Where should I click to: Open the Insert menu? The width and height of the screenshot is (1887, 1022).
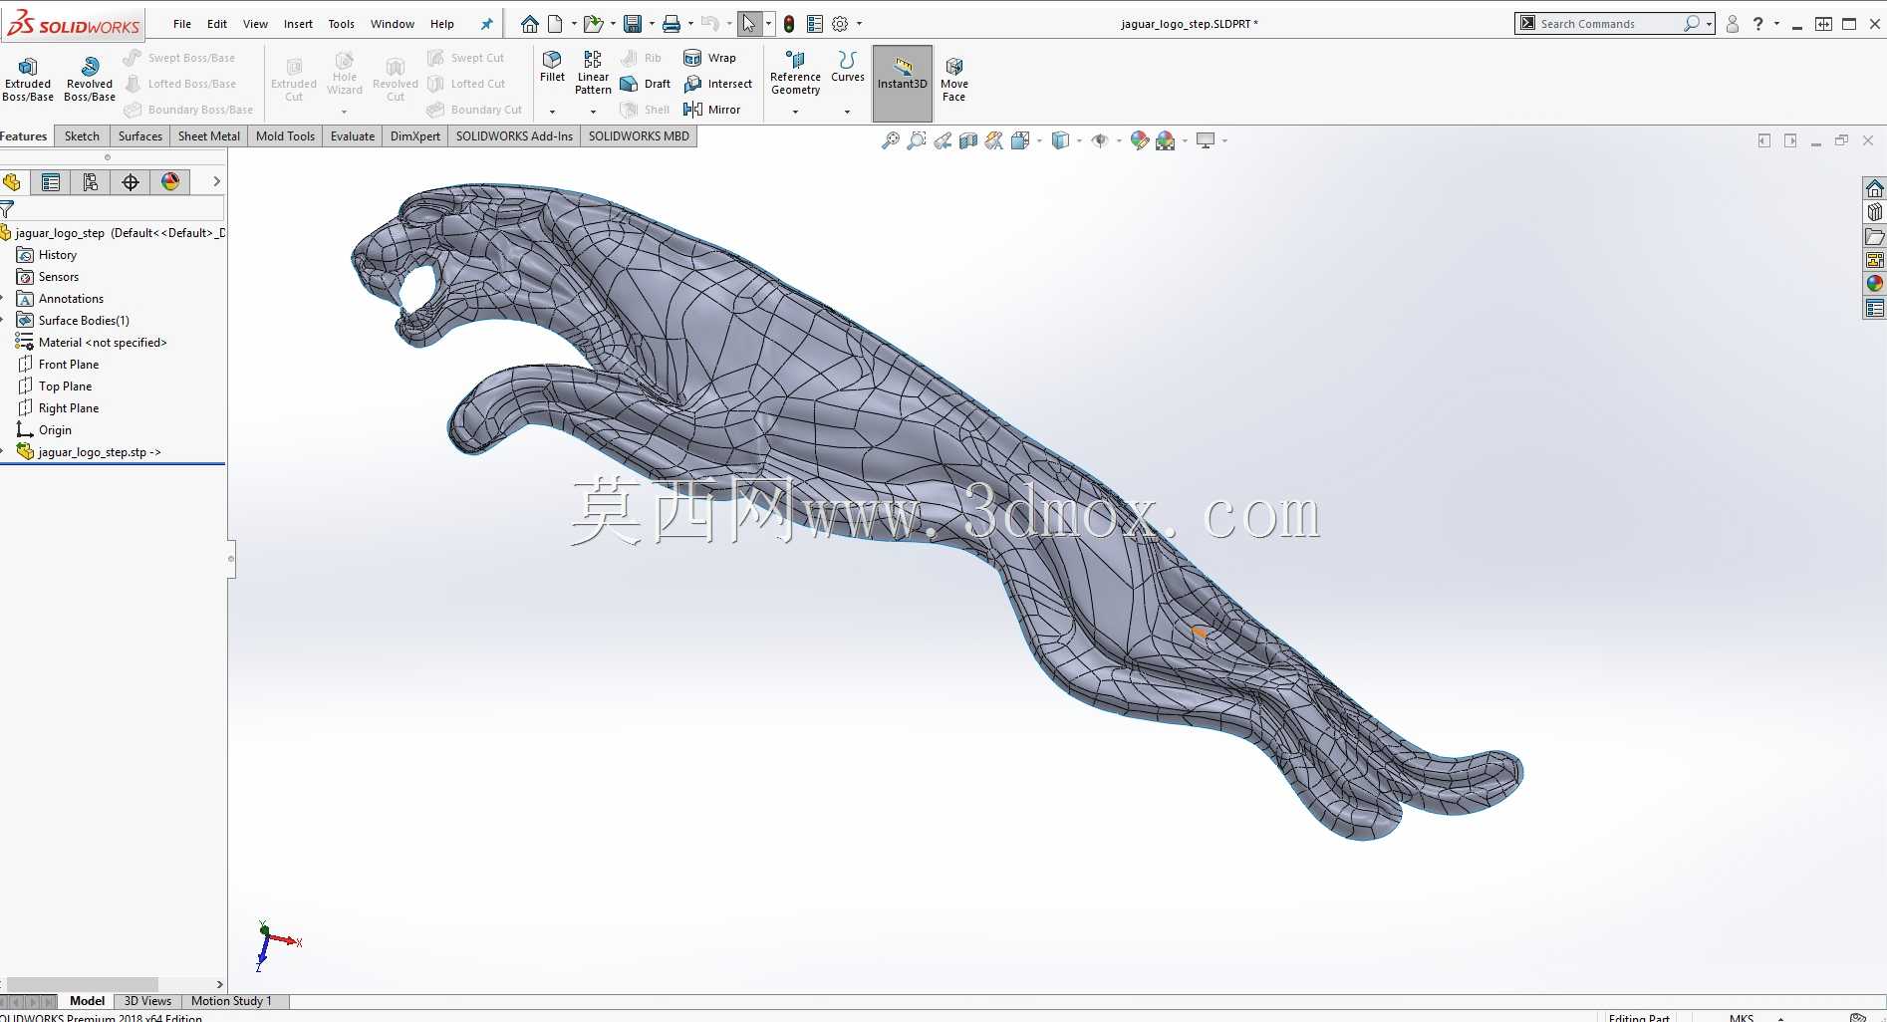[x=298, y=24]
